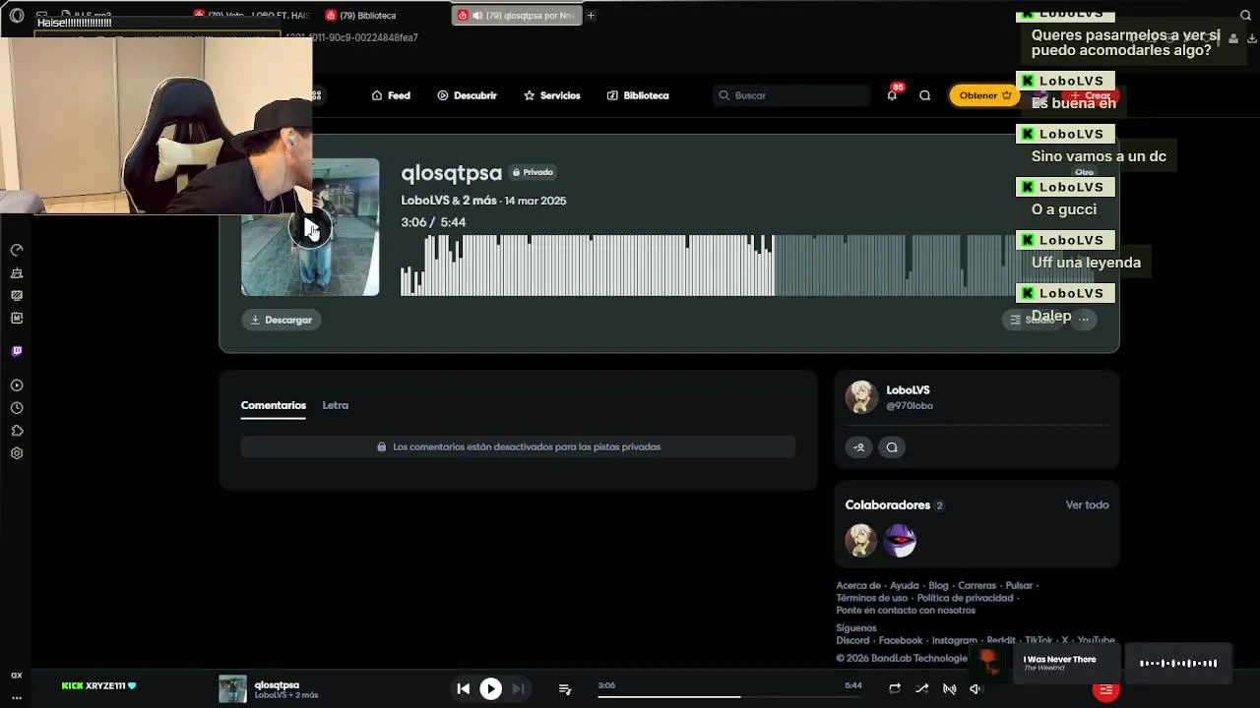Viewport: 1260px width, 708px height.
Task: Click the search magnifier at browser top right
Action: pyautogui.click(x=1245, y=15)
